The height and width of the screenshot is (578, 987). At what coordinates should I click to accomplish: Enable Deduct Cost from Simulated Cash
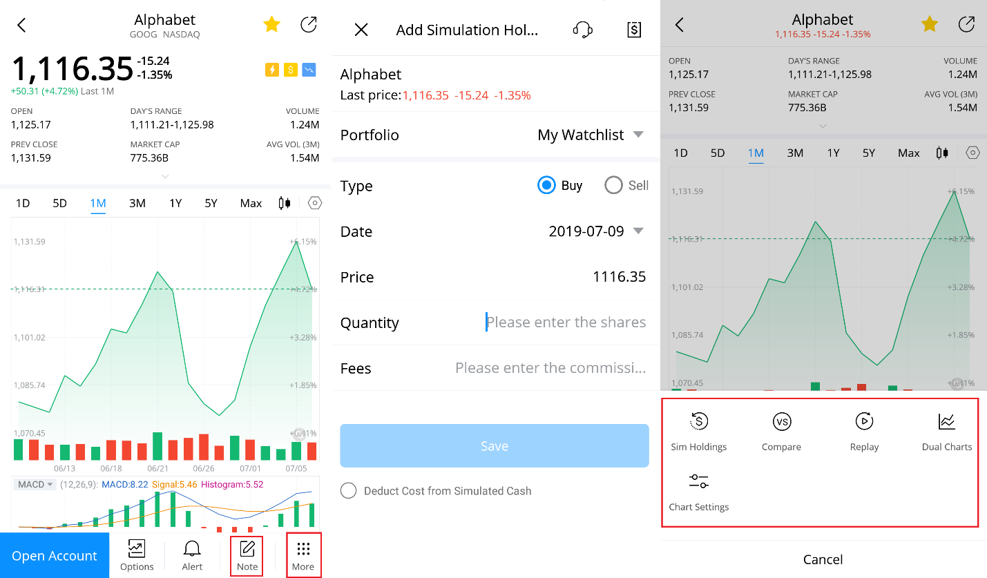click(x=349, y=491)
